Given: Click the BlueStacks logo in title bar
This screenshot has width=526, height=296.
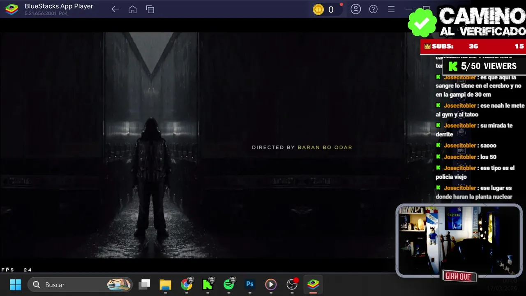Looking at the screenshot, I should [12, 9].
